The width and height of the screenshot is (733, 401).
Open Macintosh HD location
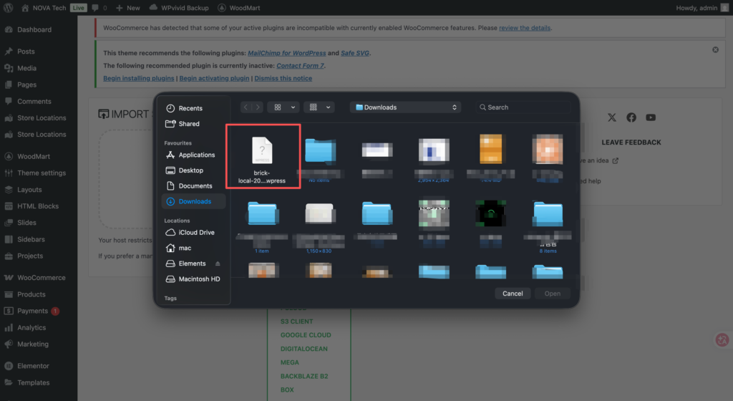[x=193, y=279]
